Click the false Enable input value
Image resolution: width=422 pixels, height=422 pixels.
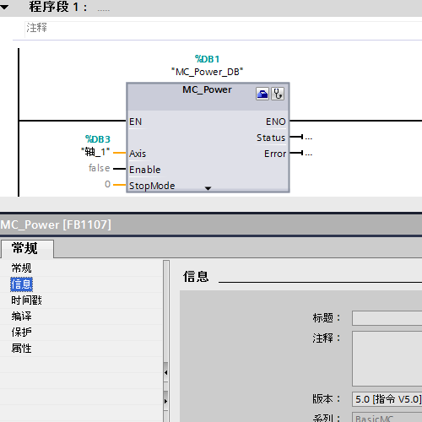point(99,168)
